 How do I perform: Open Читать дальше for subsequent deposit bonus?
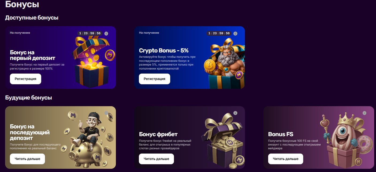pyautogui.click(x=27, y=159)
